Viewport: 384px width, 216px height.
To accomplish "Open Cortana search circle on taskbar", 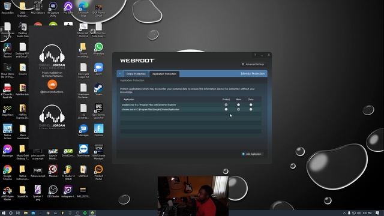I will [x=11, y=213].
